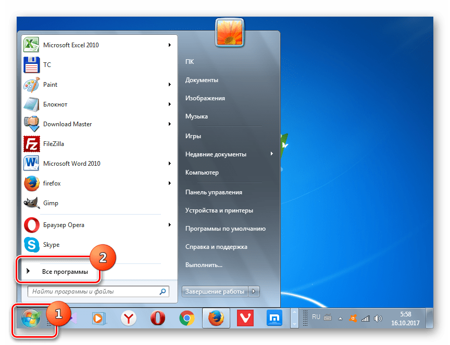Open network signal tray icon
This screenshot has width=450, height=345.
coord(365,319)
